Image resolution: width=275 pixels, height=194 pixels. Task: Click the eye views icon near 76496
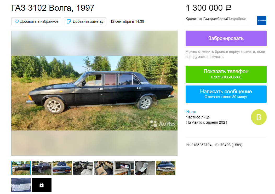coord(217,145)
